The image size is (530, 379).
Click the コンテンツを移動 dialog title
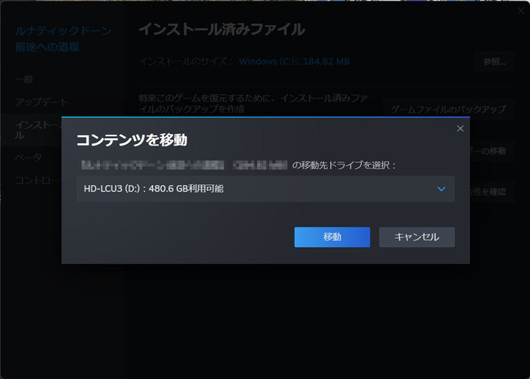(x=132, y=140)
